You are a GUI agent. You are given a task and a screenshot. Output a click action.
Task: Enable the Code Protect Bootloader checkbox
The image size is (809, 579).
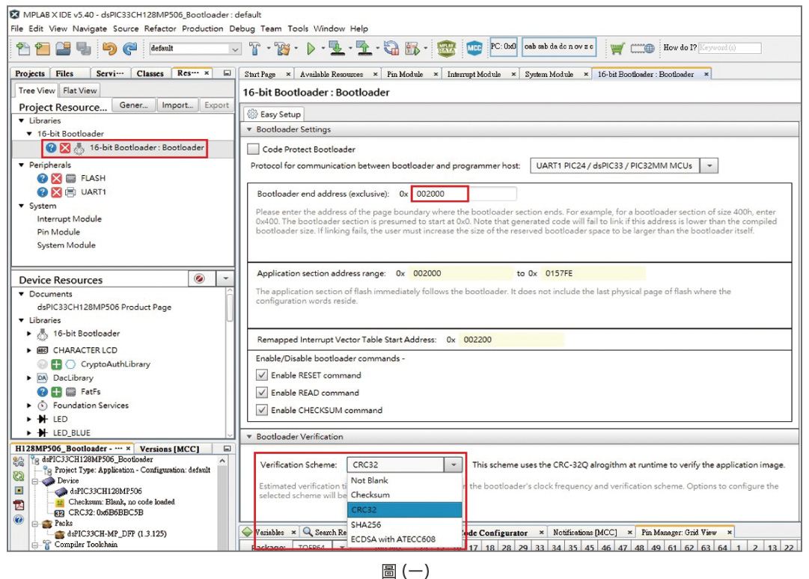(254, 150)
